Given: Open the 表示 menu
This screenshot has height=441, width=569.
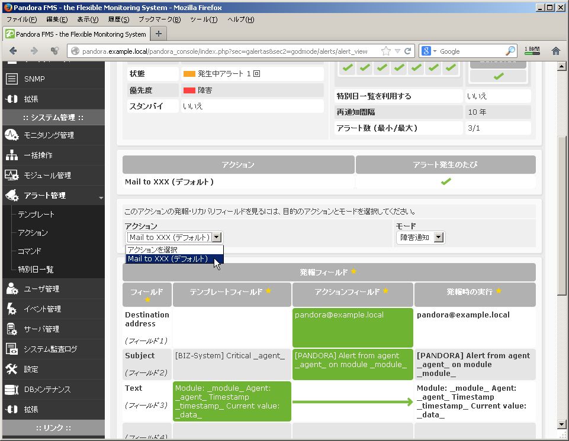Looking at the screenshot, I should [x=88, y=20].
